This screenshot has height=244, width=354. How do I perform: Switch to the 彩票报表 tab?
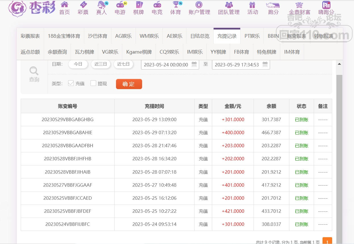30,36
